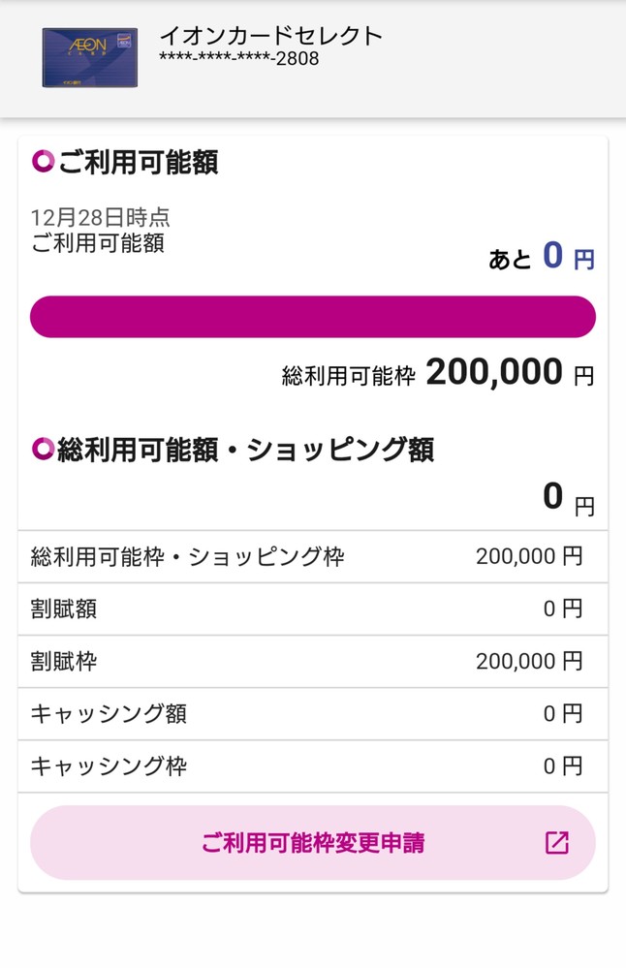
Task: Click the circle icon beside 総利用可能額・ショッピング額 heading
Action: 43,449
